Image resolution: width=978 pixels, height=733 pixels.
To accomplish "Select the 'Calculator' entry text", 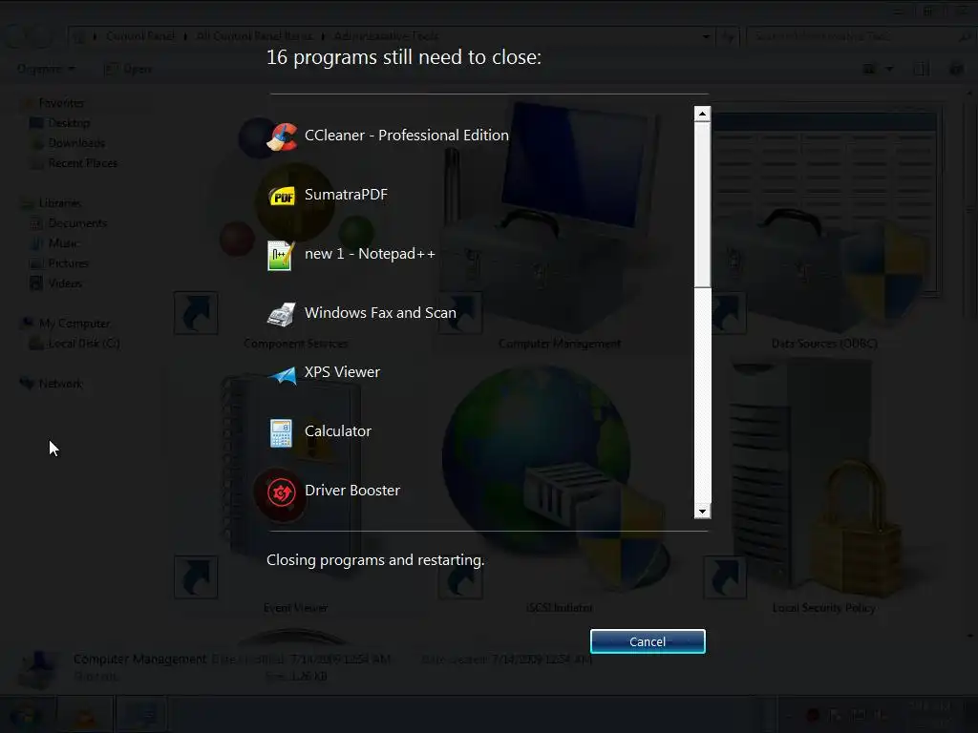I will 338,431.
